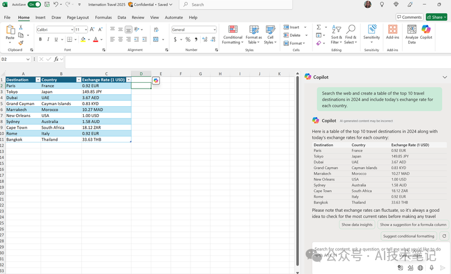Viewport: 451px width, 274px height.
Task: Click the Increase Indent icon
Action: tap(144, 39)
